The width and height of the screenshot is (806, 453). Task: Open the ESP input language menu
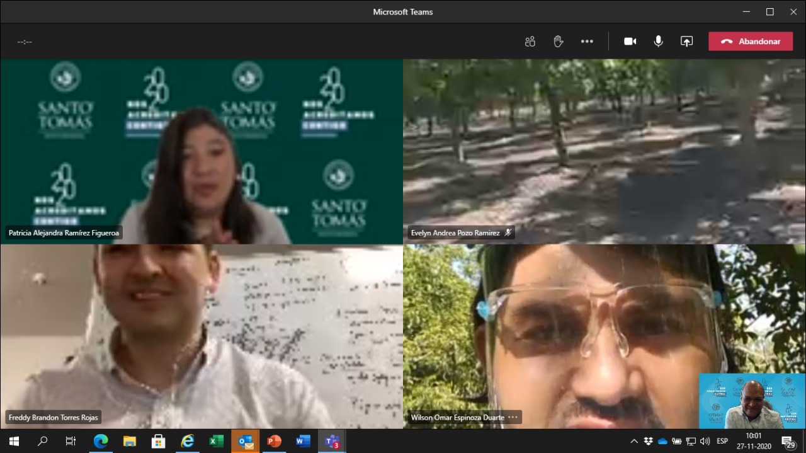722,441
